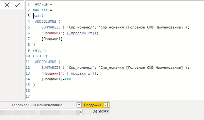Click SUMMARIZE on line 5

51,27
